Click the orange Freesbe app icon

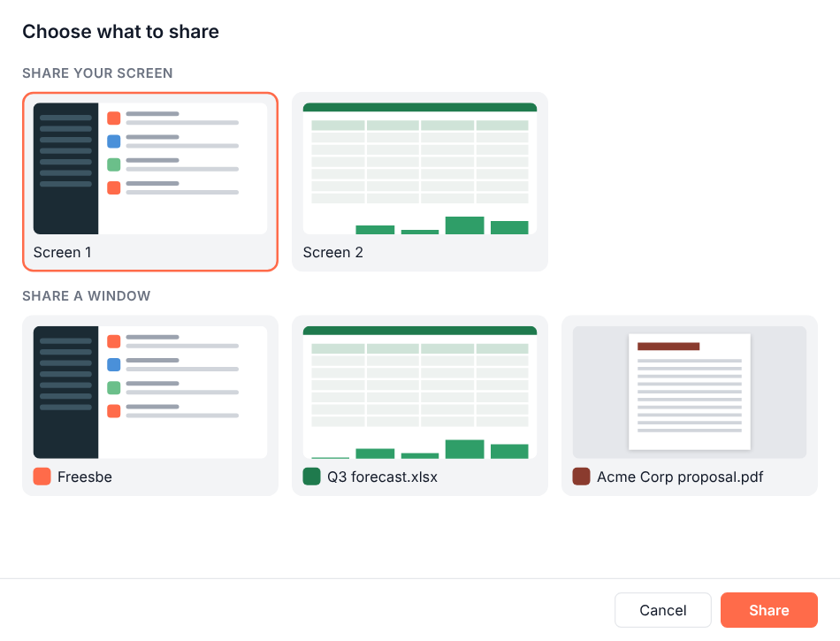(42, 476)
